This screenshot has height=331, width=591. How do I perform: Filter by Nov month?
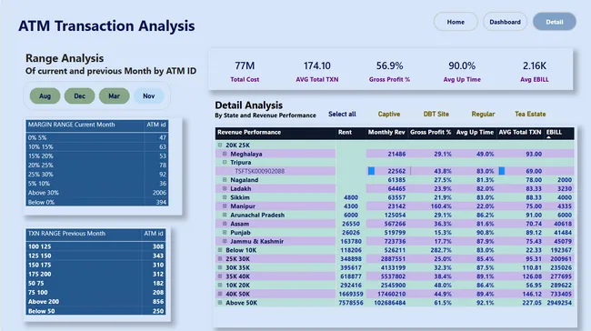(x=149, y=96)
